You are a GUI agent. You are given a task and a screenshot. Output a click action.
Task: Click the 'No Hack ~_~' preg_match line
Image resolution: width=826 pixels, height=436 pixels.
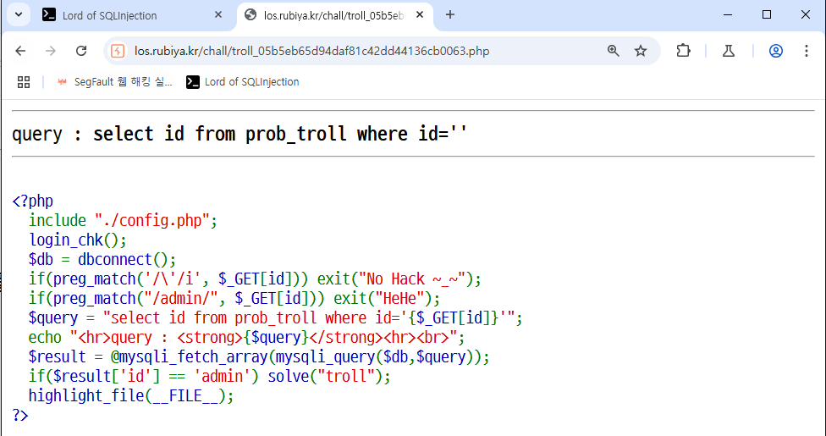tap(255, 279)
